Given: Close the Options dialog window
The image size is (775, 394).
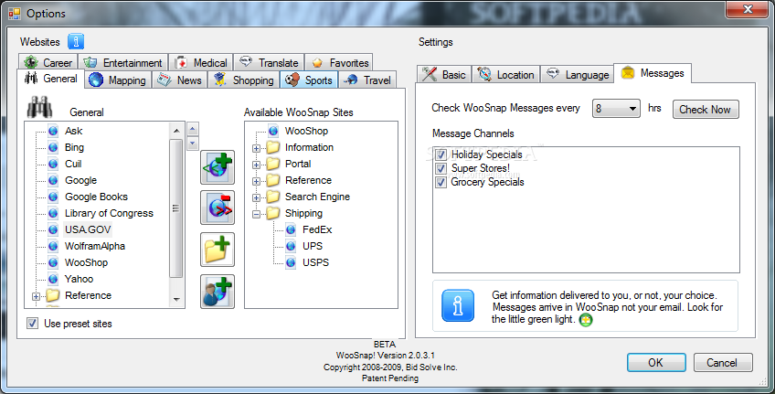Looking at the screenshot, I should tap(748, 9).
